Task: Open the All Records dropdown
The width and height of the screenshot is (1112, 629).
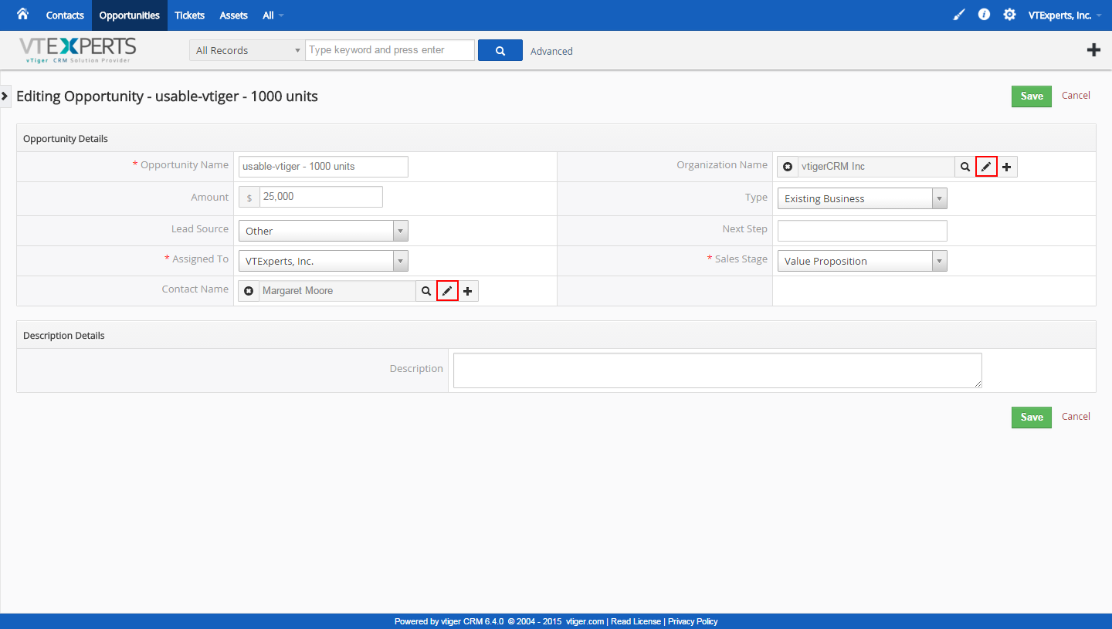Action: pyautogui.click(x=246, y=50)
